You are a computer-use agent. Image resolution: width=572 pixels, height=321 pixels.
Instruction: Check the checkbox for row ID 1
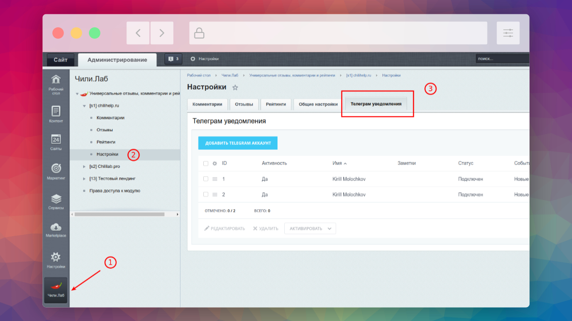(206, 179)
